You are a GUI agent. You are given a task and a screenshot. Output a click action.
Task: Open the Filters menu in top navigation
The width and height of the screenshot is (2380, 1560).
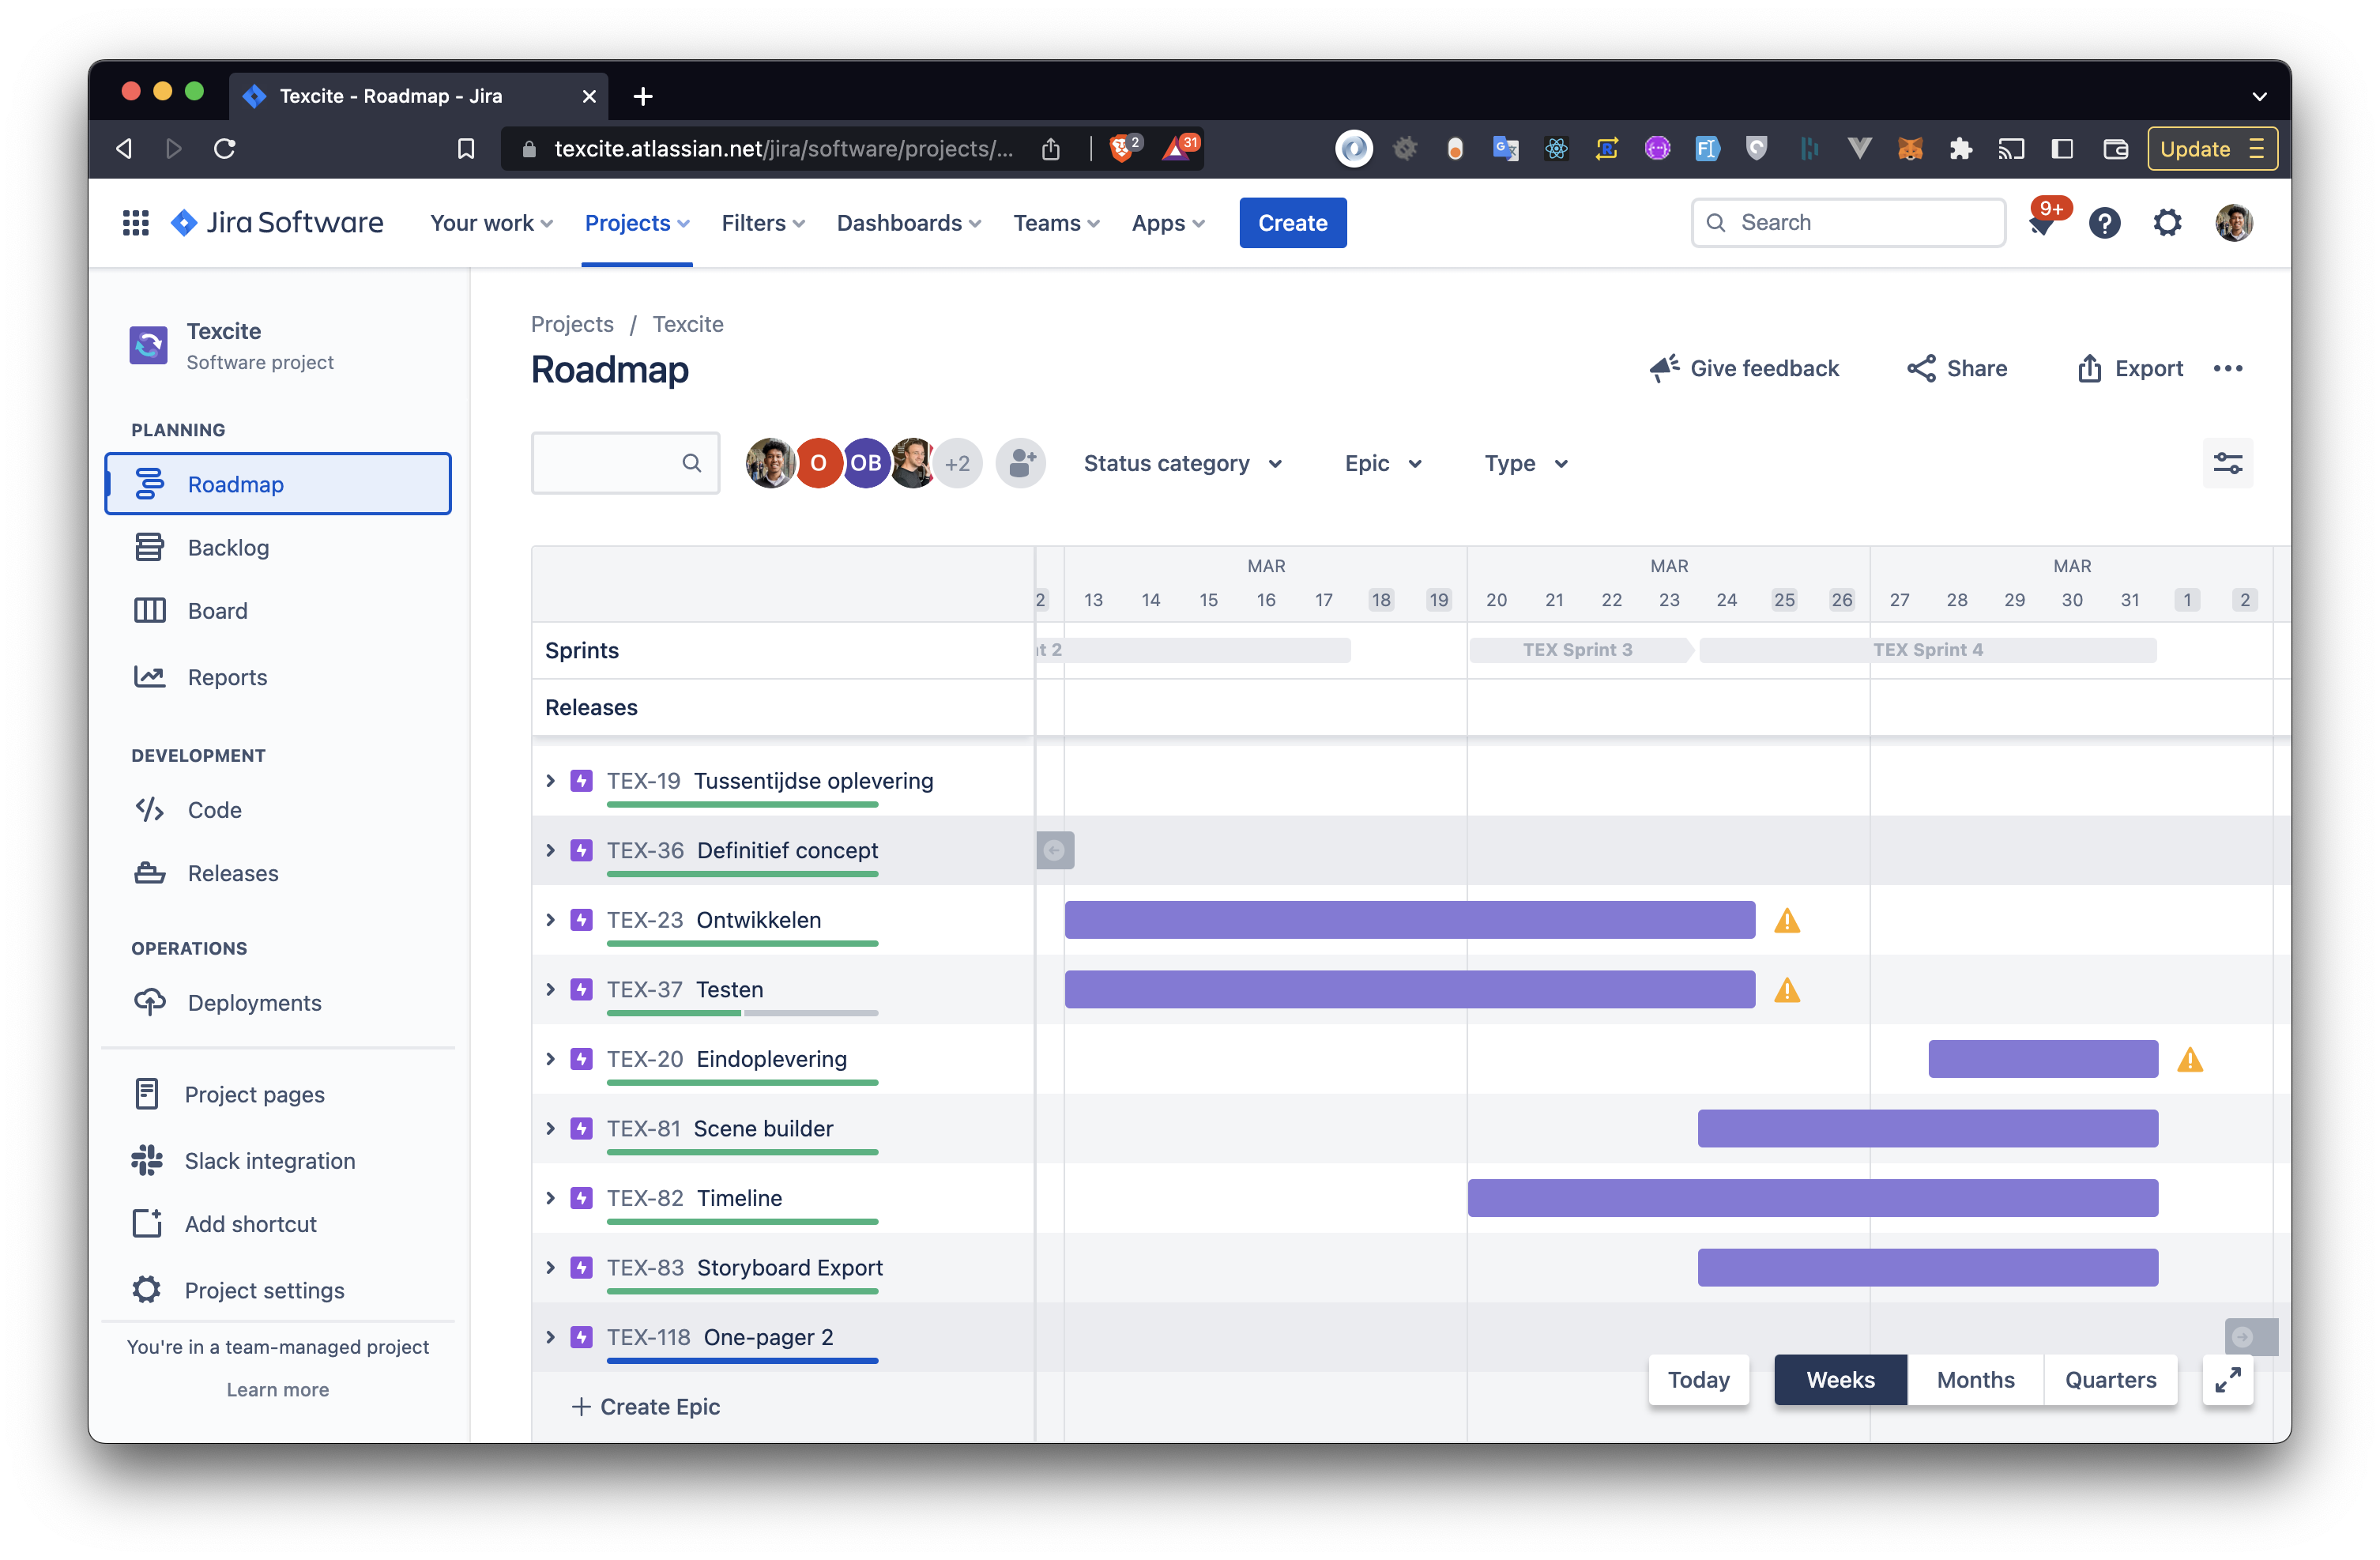762,223
